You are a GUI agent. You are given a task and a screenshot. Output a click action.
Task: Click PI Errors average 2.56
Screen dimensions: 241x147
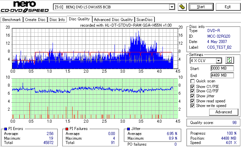(50, 134)
